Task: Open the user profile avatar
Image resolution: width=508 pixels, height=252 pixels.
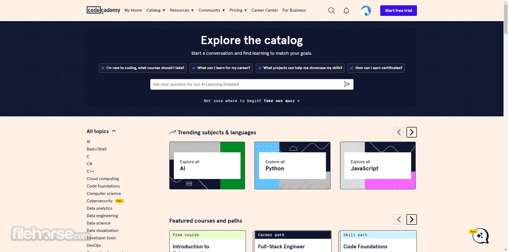Action: point(366,11)
